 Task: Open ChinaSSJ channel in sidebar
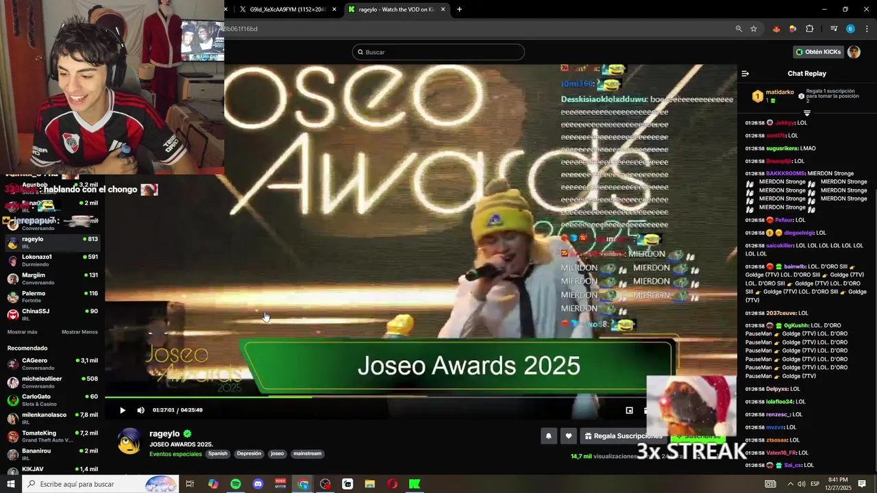point(53,314)
